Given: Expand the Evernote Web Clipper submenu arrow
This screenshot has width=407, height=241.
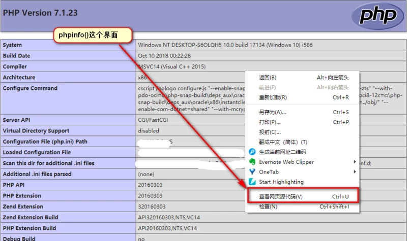Looking at the screenshot, I should pos(355,162).
